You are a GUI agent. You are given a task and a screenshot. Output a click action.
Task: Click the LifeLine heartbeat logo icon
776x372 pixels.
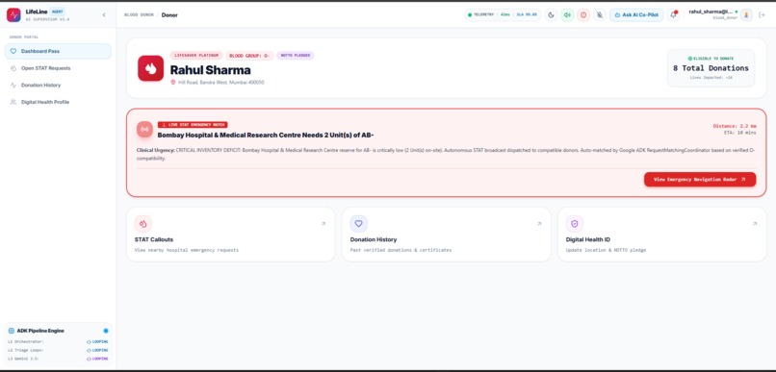pyautogui.click(x=13, y=14)
